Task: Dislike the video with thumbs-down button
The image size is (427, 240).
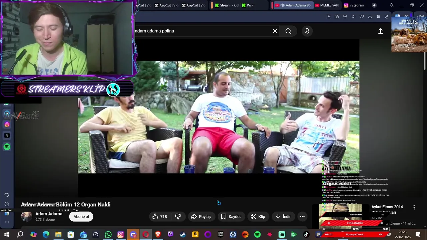Action: (178, 217)
